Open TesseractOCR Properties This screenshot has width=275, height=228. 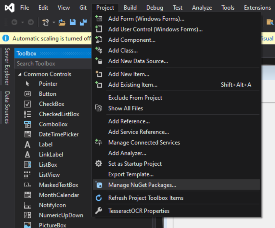point(176,211)
